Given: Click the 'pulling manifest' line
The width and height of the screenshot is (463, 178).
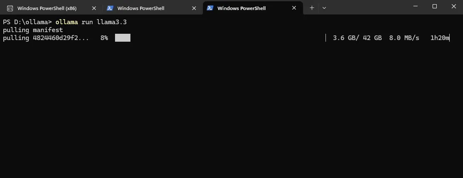Looking at the screenshot, I should [33, 30].
